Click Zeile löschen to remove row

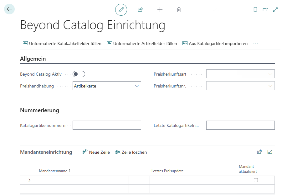131,152
